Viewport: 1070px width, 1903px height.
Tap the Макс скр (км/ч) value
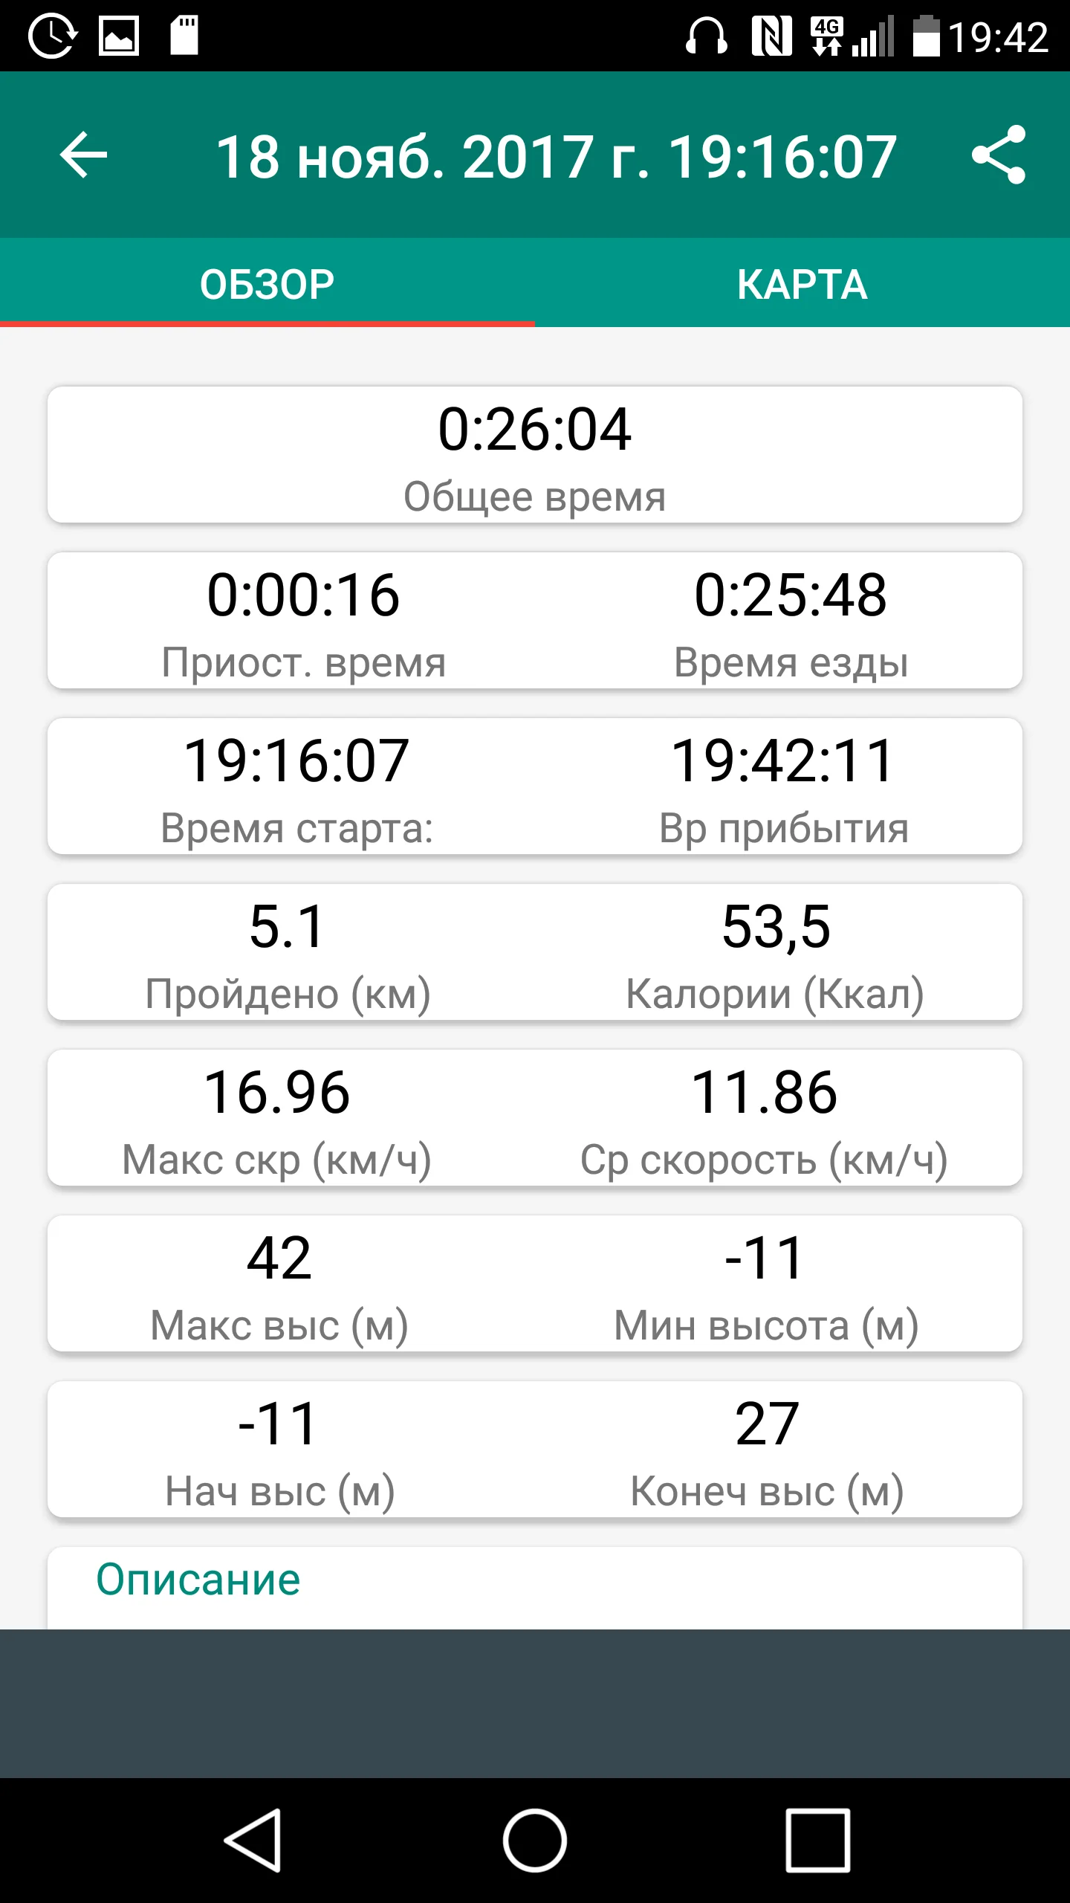[277, 1093]
